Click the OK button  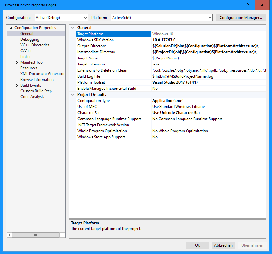click(x=198, y=245)
